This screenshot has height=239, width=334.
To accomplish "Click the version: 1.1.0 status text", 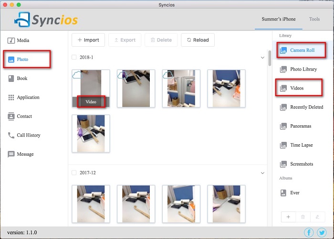I will (x=22, y=232).
